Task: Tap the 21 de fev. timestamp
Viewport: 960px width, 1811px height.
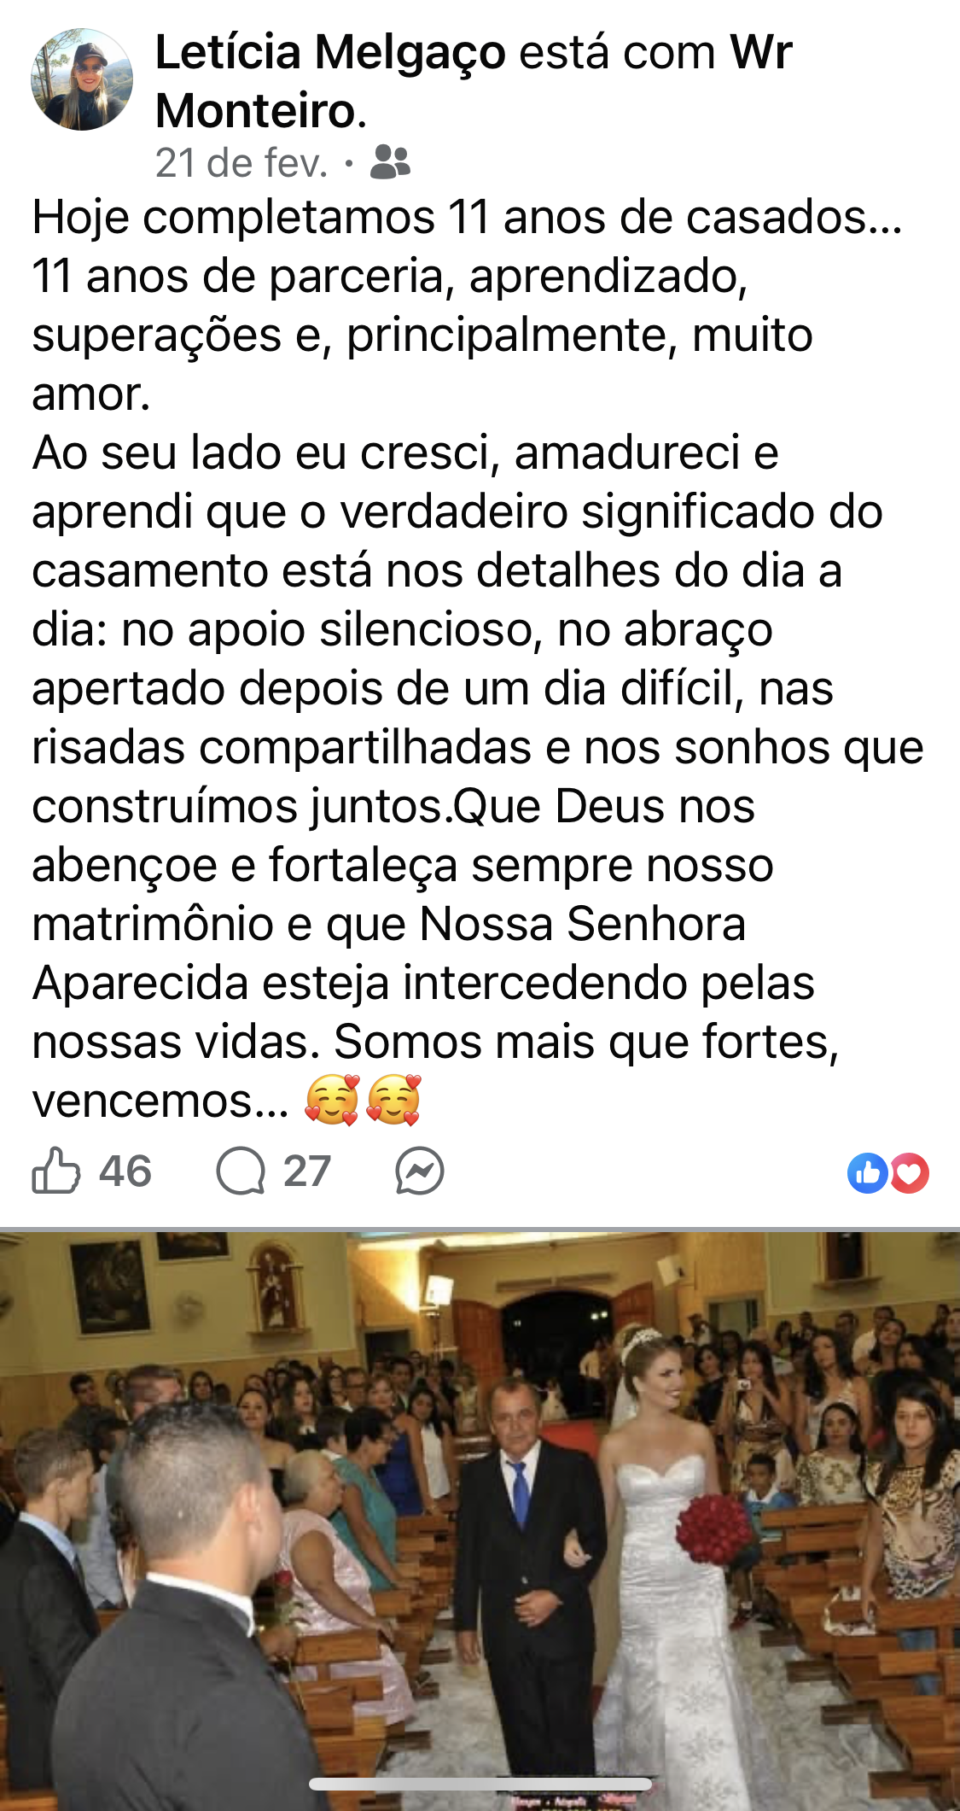Action: (241, 162)
